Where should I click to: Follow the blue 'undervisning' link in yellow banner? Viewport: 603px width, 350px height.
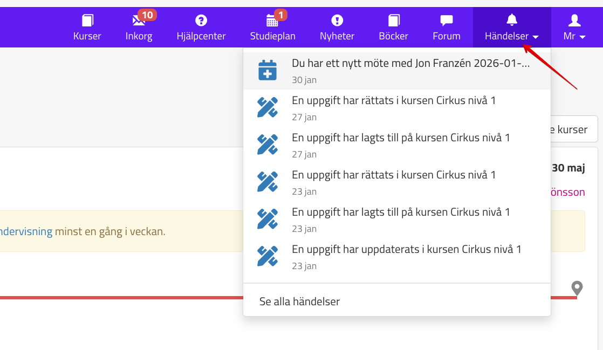pos(27,232)
